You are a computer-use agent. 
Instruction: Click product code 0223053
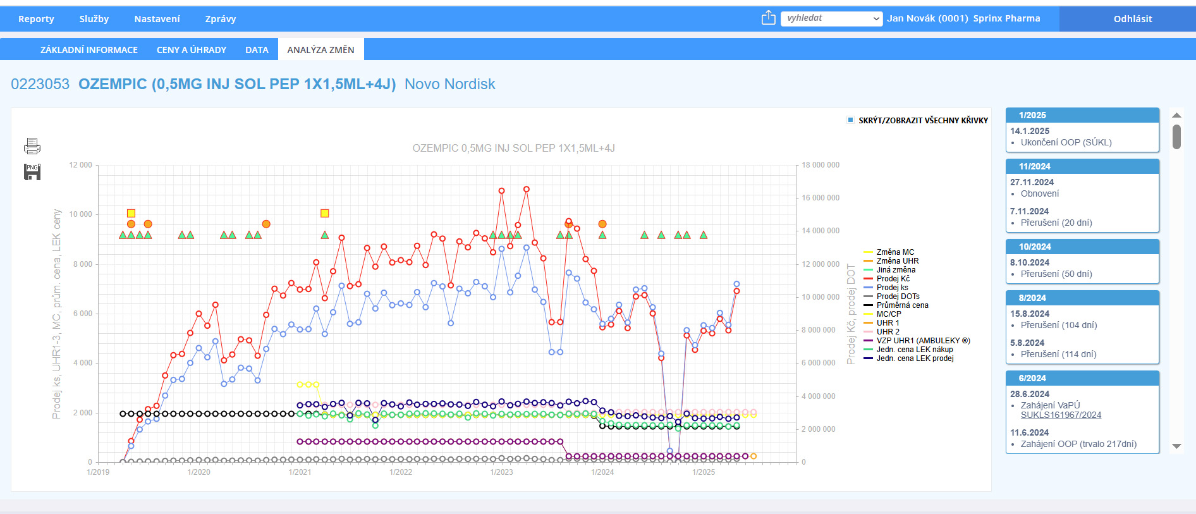pyautogui.click(x=40, y=84)
